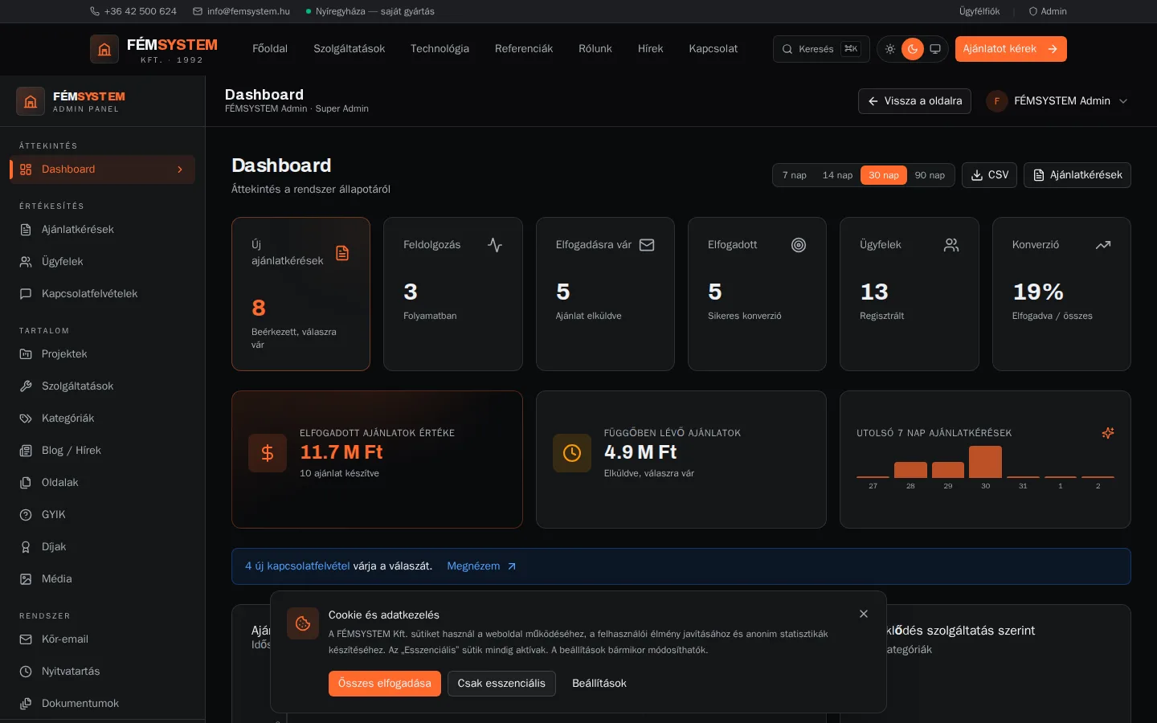Image resolution: width=1157 pixels, height=723 pixels.
Task: Click the Dashboard grid icon in the sidebar
Action: [26, 170]
